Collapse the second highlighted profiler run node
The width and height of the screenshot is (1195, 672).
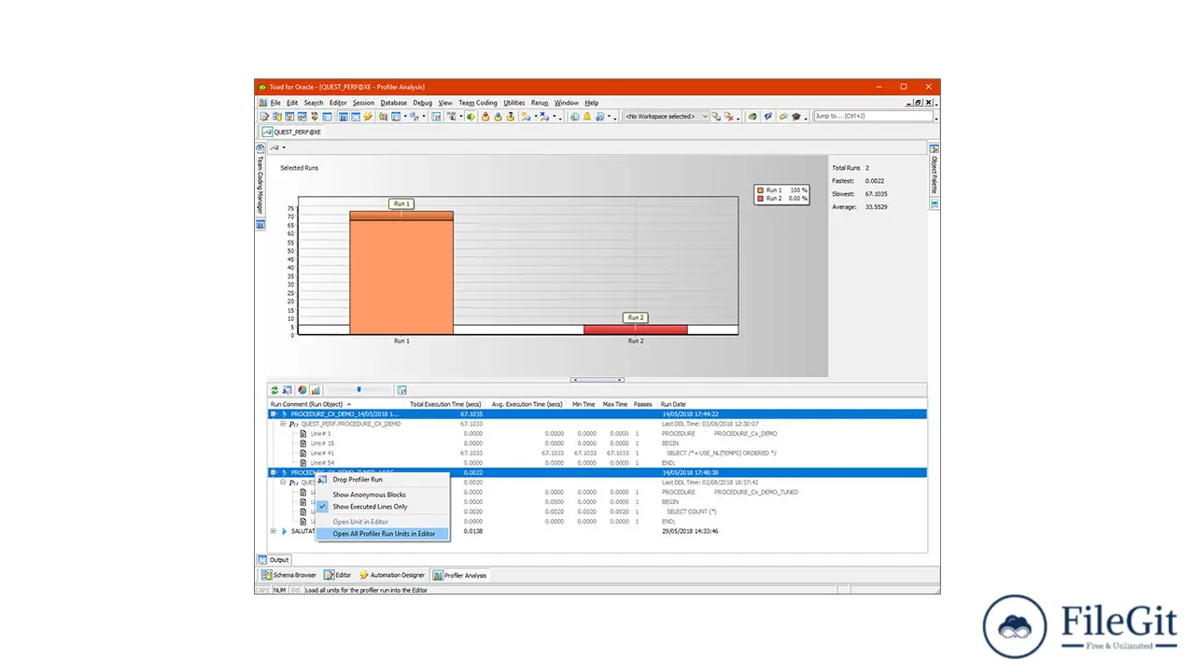point(274,472)
